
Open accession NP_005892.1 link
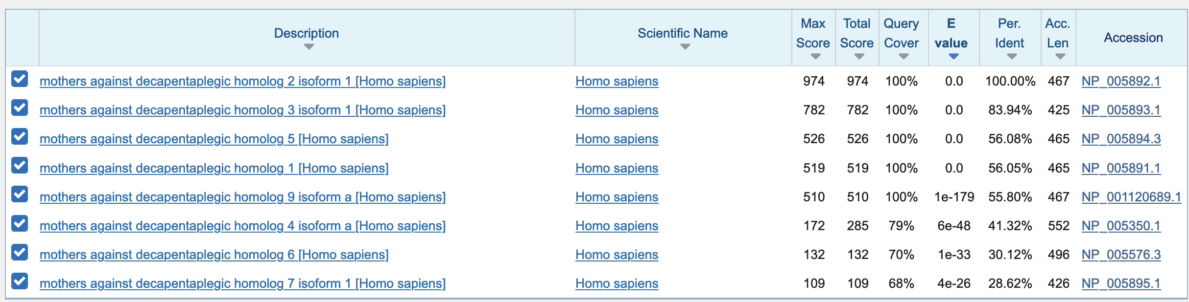[x=1121, y=81]
